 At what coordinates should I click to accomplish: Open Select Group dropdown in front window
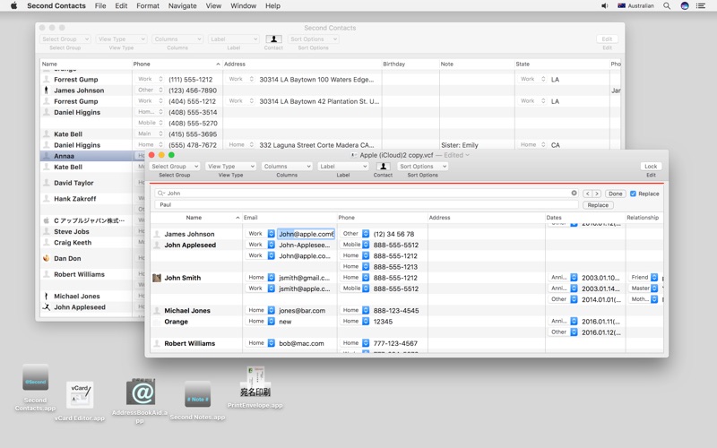click(x=175, y=167)
